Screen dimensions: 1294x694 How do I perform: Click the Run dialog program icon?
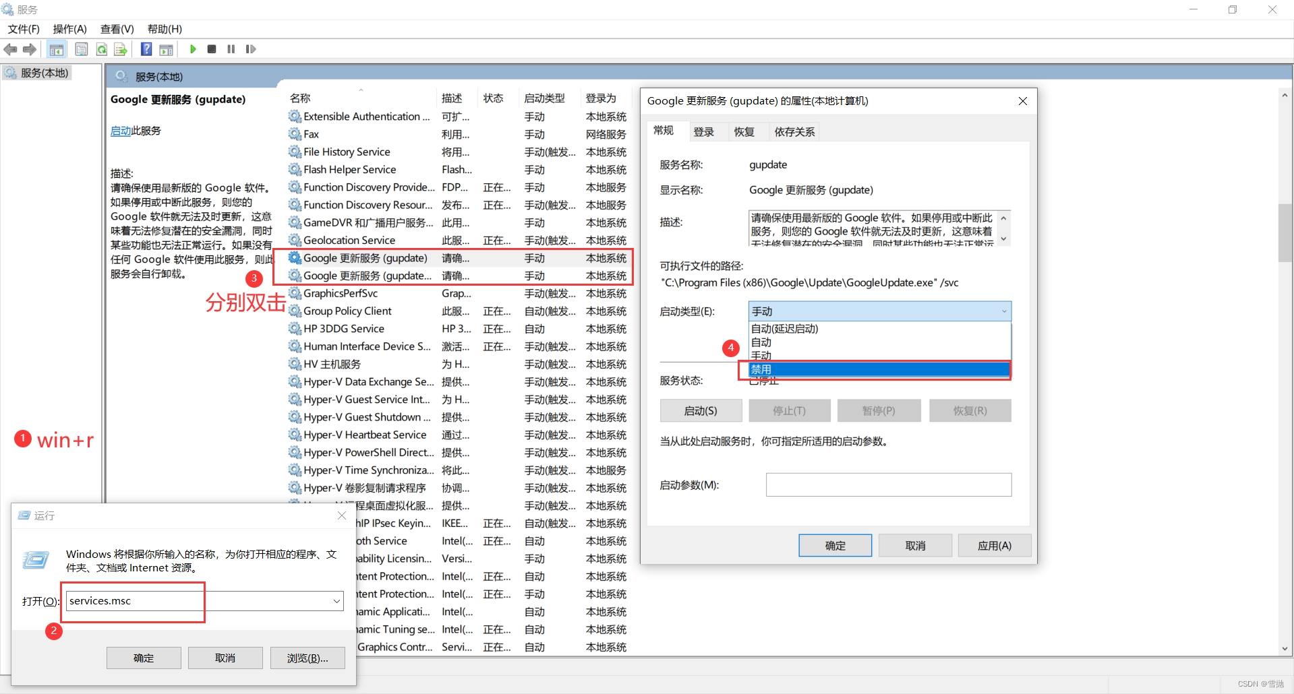point(35,560)
